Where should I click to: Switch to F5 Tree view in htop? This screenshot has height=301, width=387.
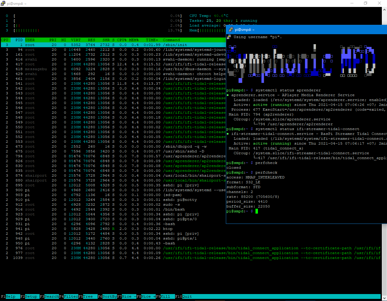[x=88, y=296]
